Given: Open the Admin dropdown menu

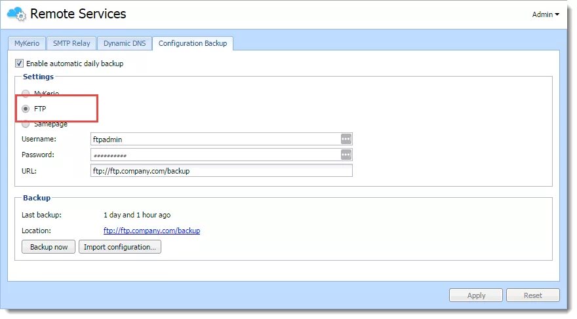Looking at the screenshot, I should (546, 14).
